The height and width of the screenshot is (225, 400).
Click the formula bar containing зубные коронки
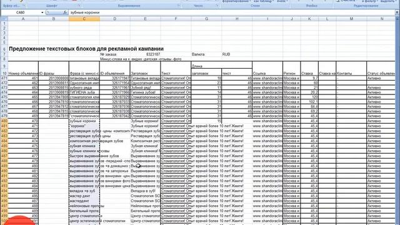point(232,12)
